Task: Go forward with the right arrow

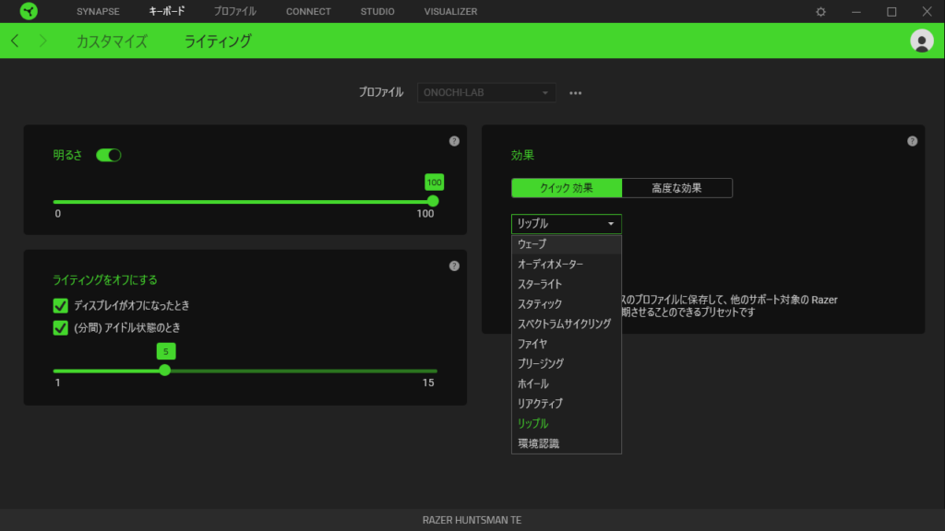Action: (42, 41)
